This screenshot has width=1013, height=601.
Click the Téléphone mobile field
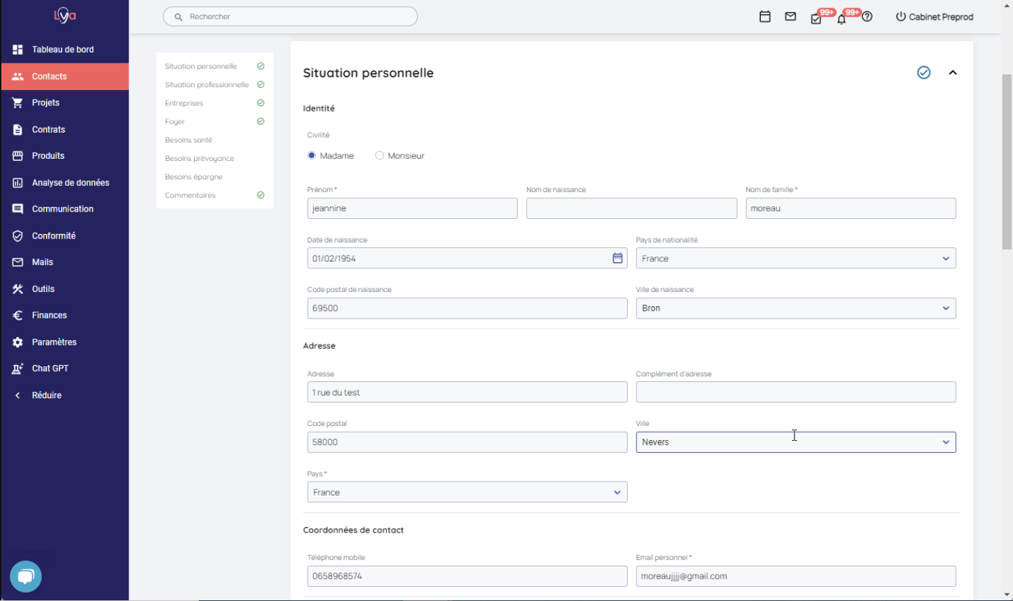coord(467,576)
